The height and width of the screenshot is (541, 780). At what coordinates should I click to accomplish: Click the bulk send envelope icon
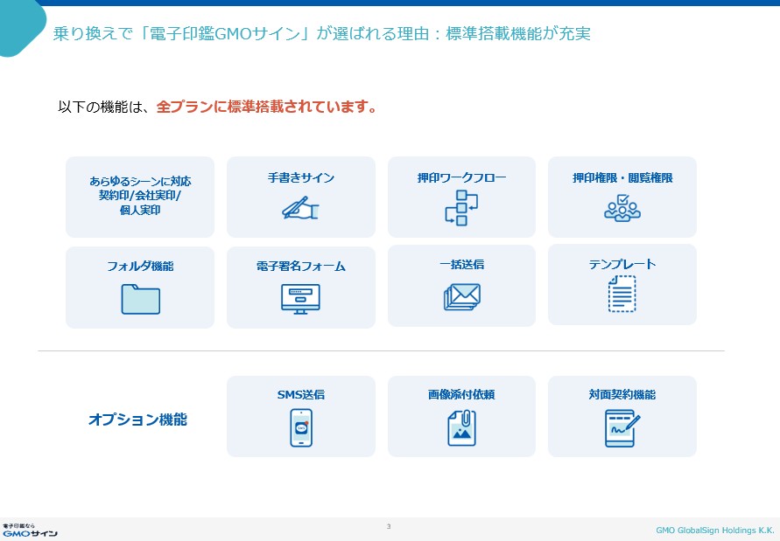pos(461,297)
